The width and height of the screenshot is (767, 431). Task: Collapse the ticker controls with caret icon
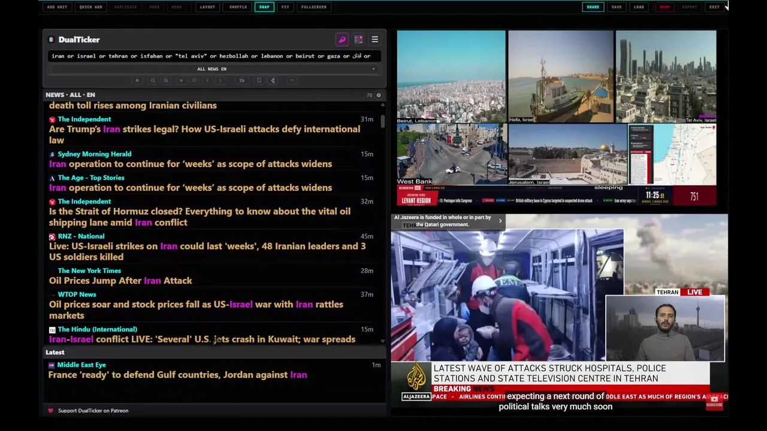292,80
